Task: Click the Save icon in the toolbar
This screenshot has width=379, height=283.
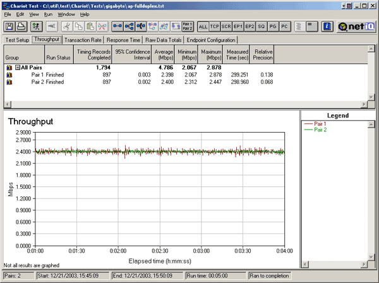Action: coord(10,27)
